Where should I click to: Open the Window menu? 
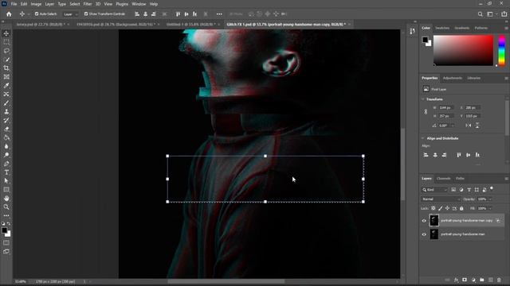point(139,4)
